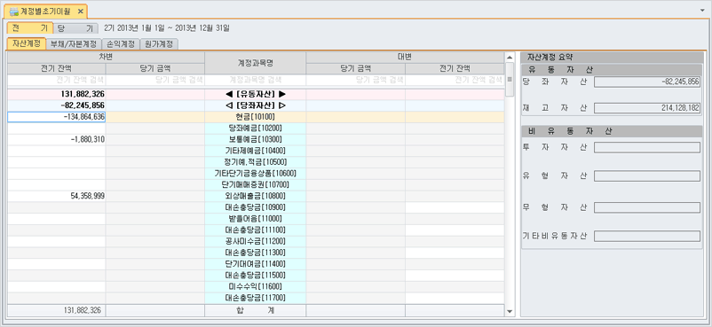Click the 차변 당기 금액 column header
712x327 pixels.
(x=155, y=69)
